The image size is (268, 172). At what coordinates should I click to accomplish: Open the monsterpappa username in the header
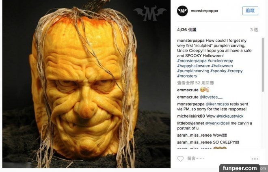click(204, 11)
